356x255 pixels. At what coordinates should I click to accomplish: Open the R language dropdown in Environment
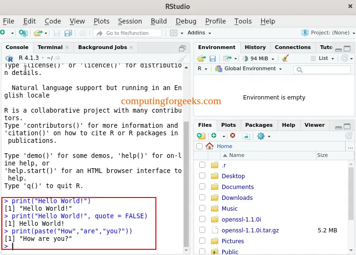[202, 69]
